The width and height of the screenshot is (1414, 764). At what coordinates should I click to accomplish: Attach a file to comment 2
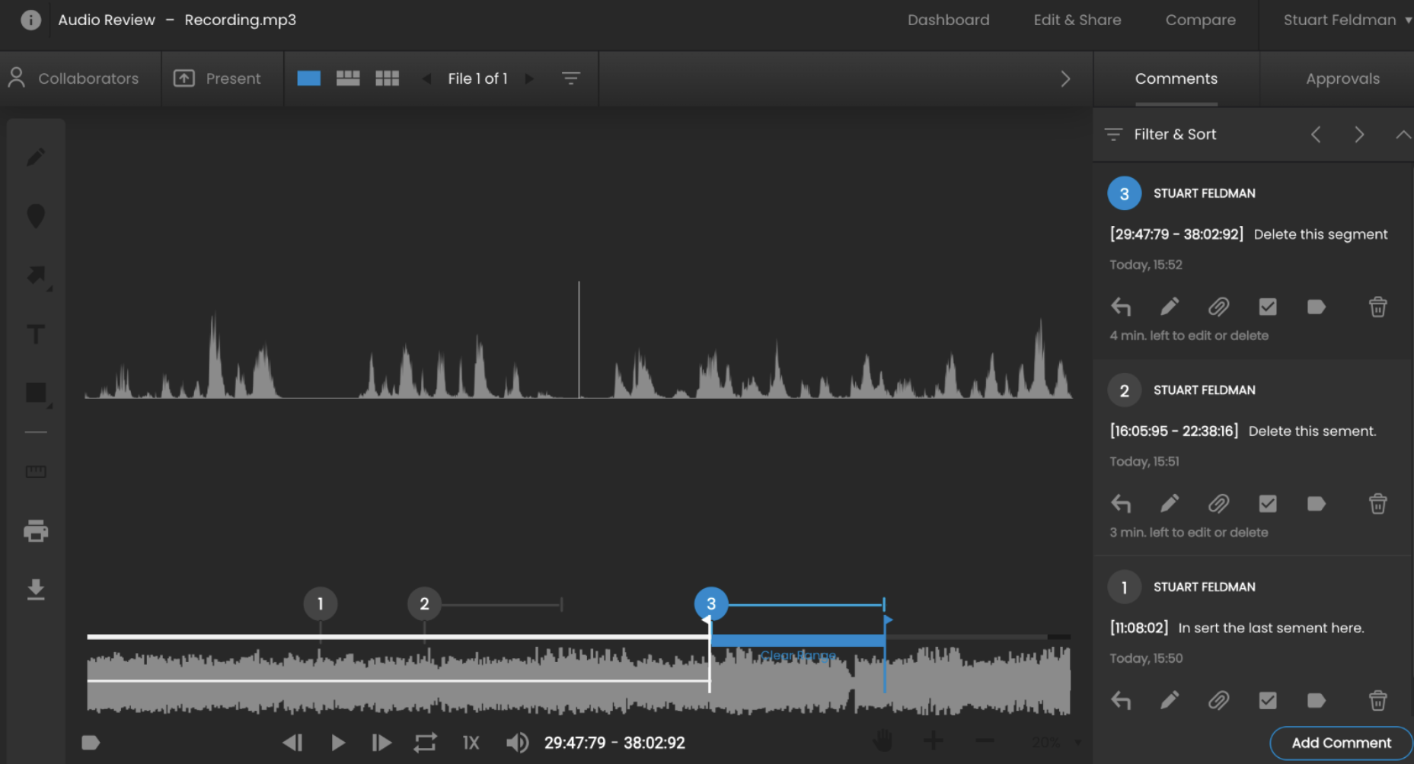[x=1218, y=504]
